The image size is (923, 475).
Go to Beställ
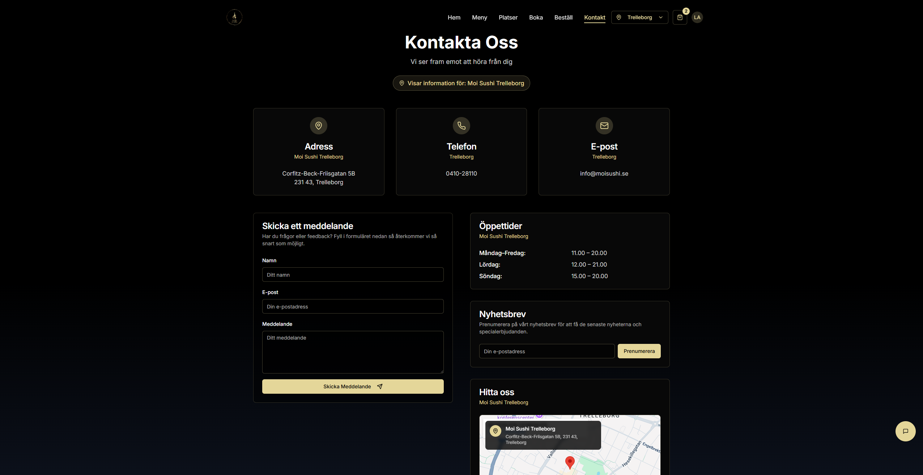(563, 17)
